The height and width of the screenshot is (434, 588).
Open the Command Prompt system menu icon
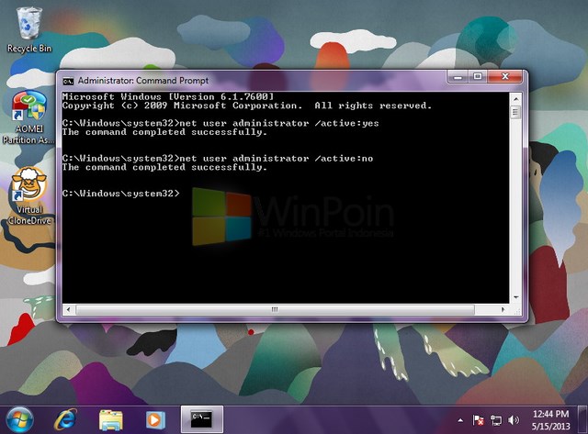pos(68,81)
